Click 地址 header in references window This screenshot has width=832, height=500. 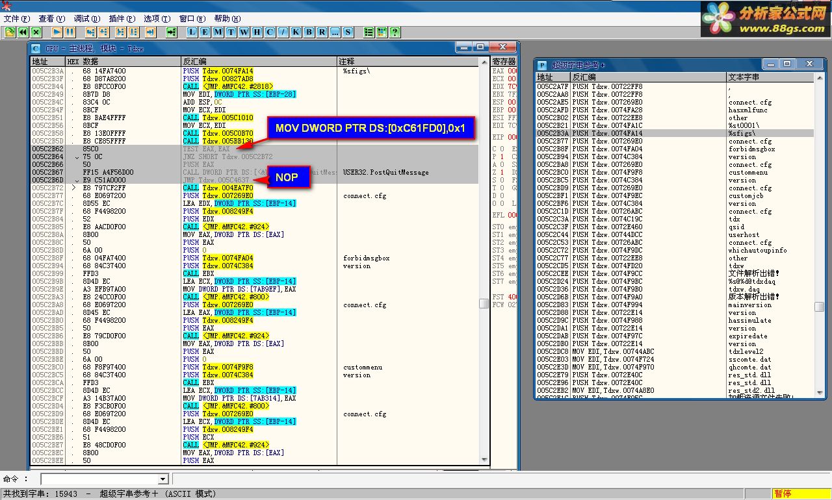coord(552,77)
